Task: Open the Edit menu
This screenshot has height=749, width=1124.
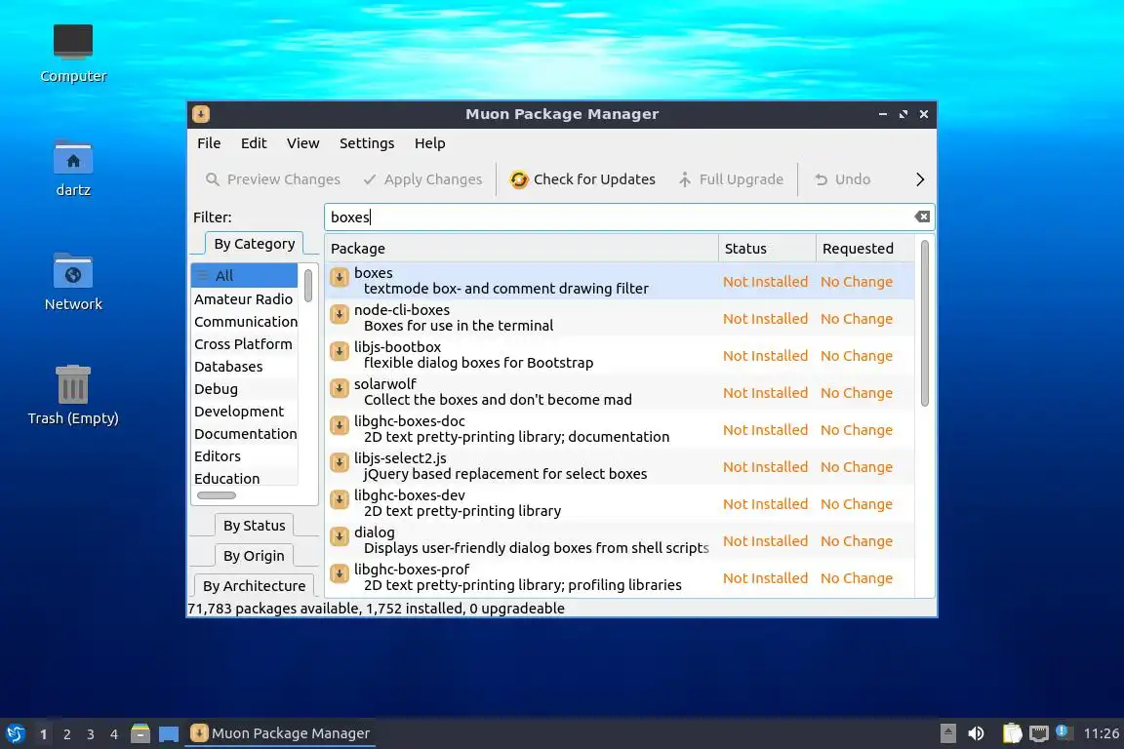Action: [254, 143]
